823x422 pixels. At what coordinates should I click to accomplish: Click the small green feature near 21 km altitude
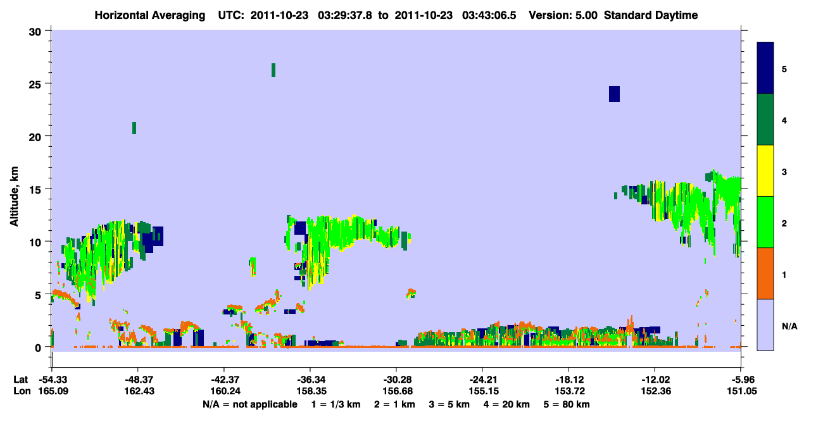click(x=134, y=128)
